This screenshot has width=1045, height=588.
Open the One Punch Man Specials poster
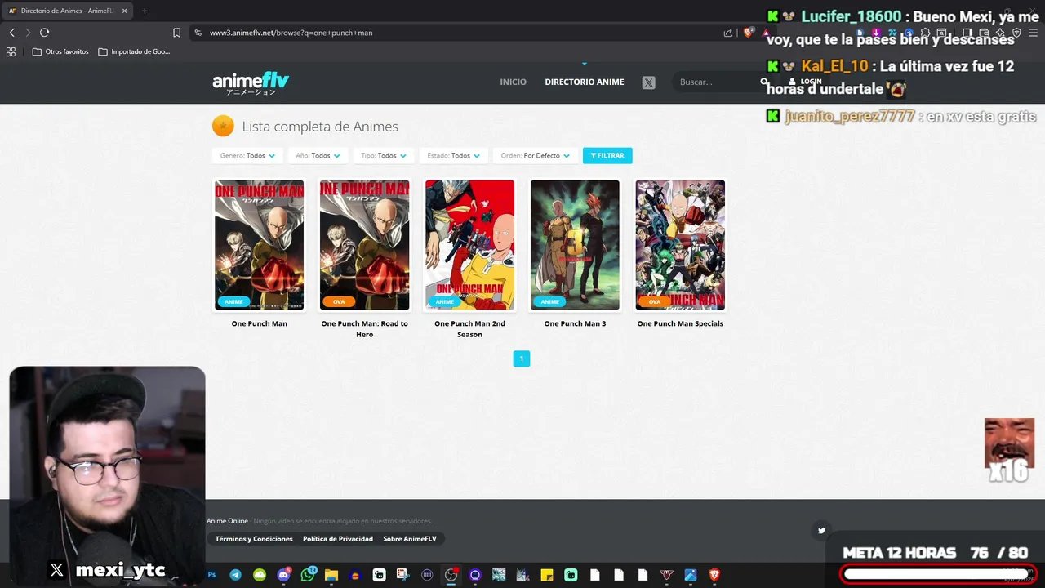click(x=680, y=245)
